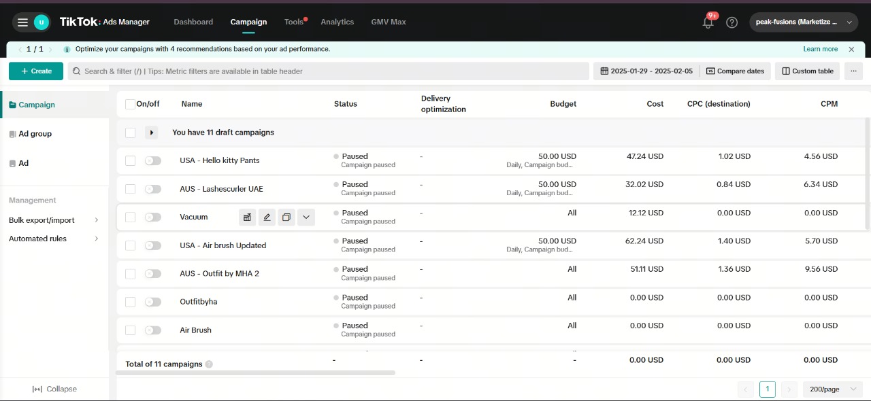
Task: Select page 1 in pagination
Action: click(x=767, y=389)
